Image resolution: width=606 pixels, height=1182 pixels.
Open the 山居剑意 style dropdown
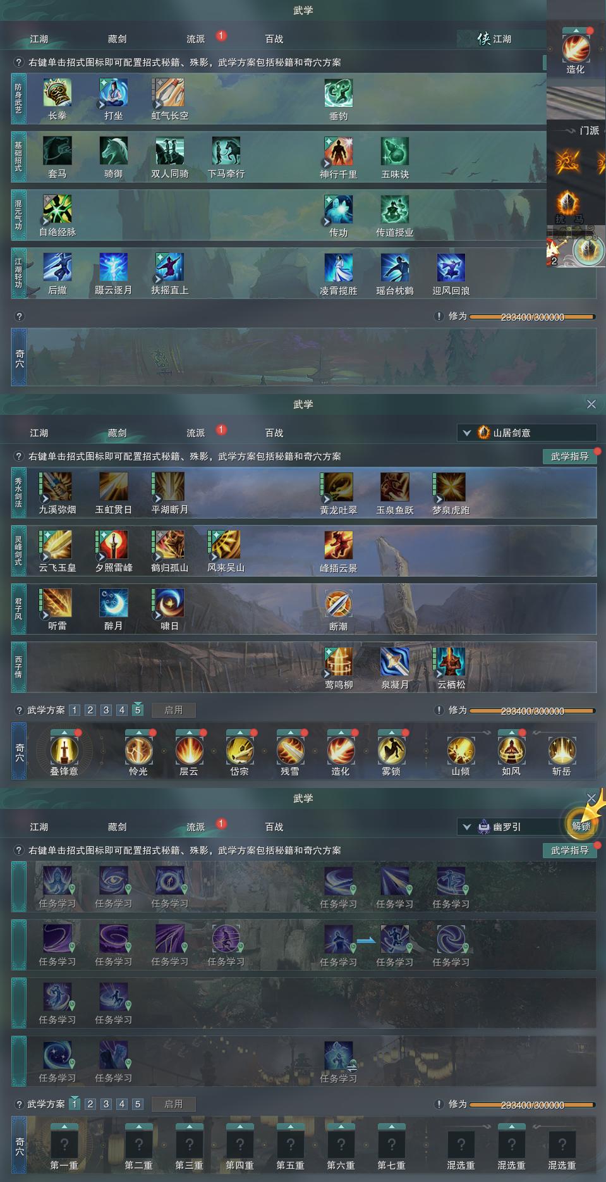click(527, 433)
